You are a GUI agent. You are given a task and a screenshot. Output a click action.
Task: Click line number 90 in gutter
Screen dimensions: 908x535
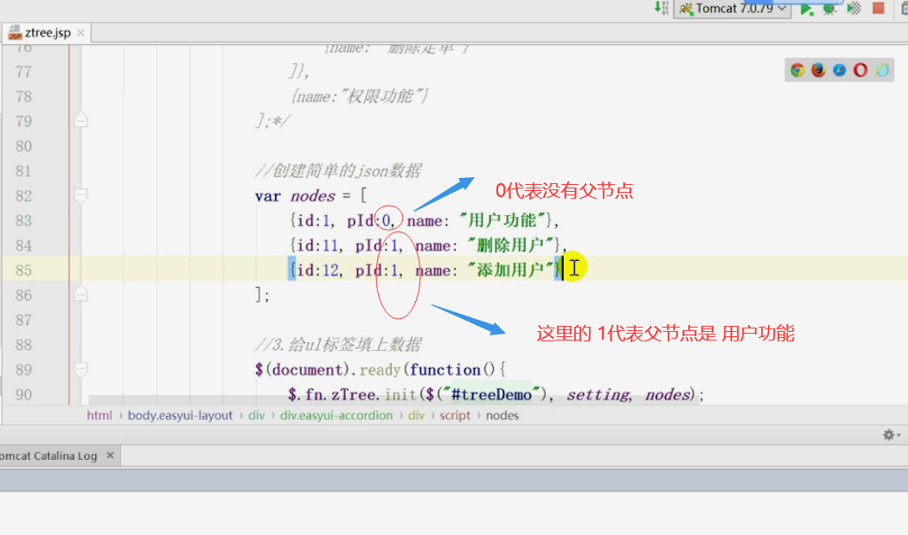tap(23, 395)
